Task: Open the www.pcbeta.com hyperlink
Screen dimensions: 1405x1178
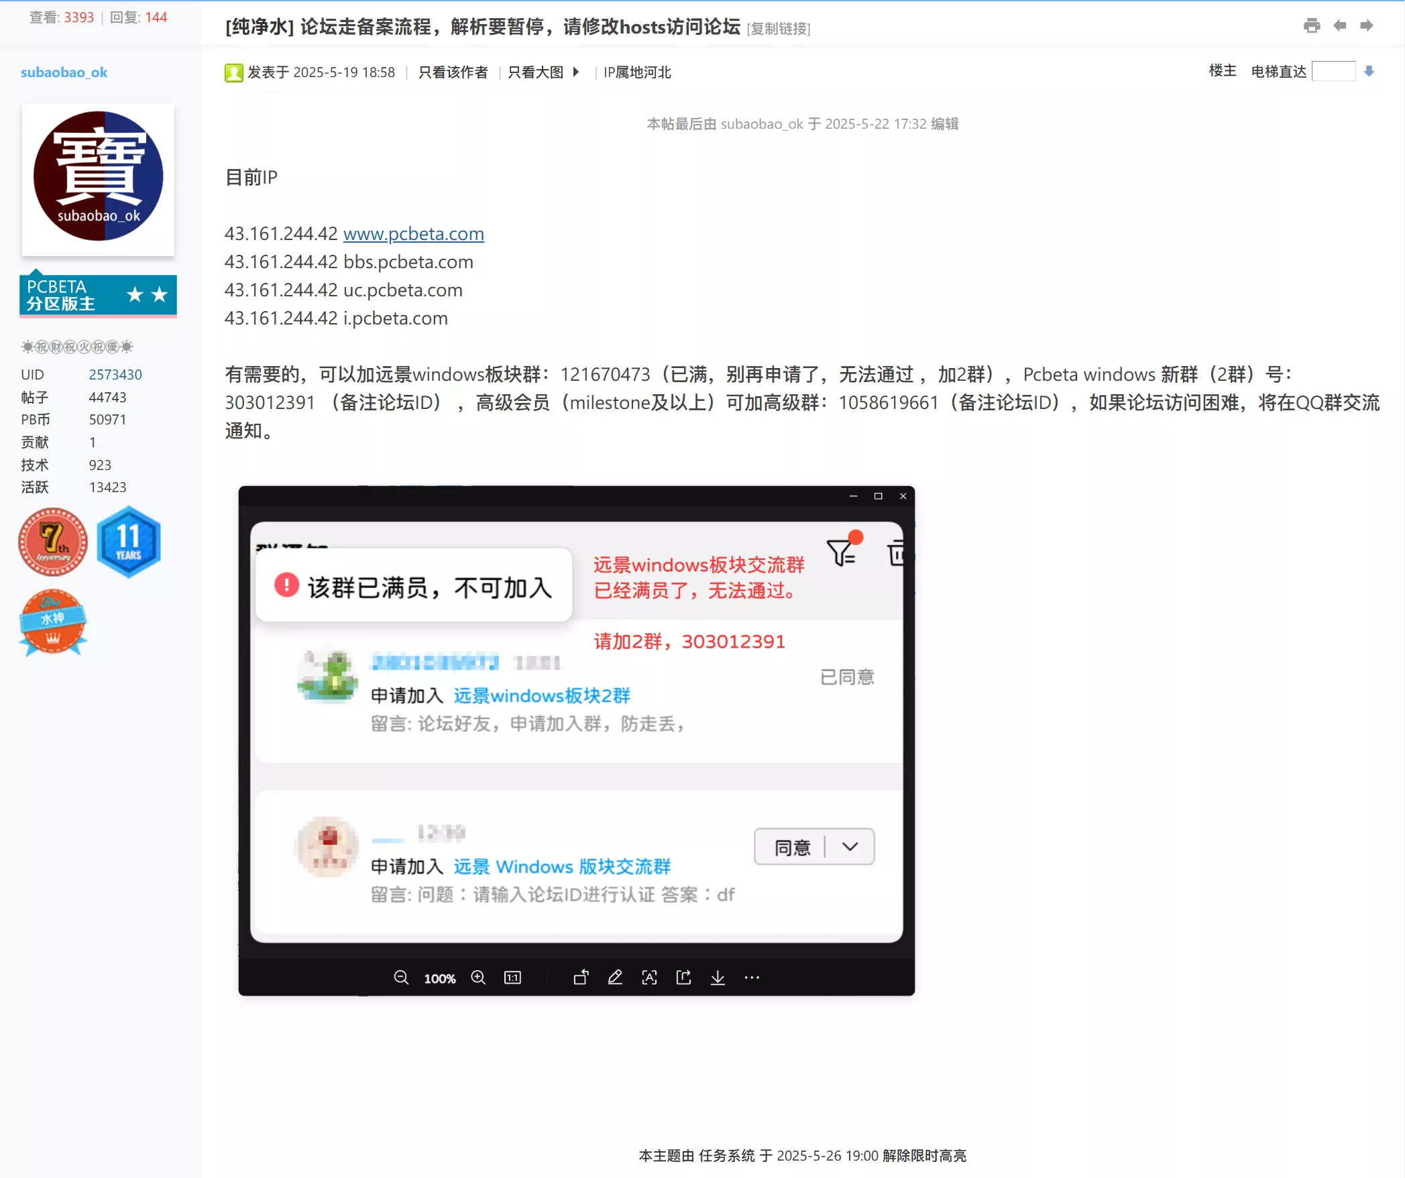Action: tap(414, 233)
